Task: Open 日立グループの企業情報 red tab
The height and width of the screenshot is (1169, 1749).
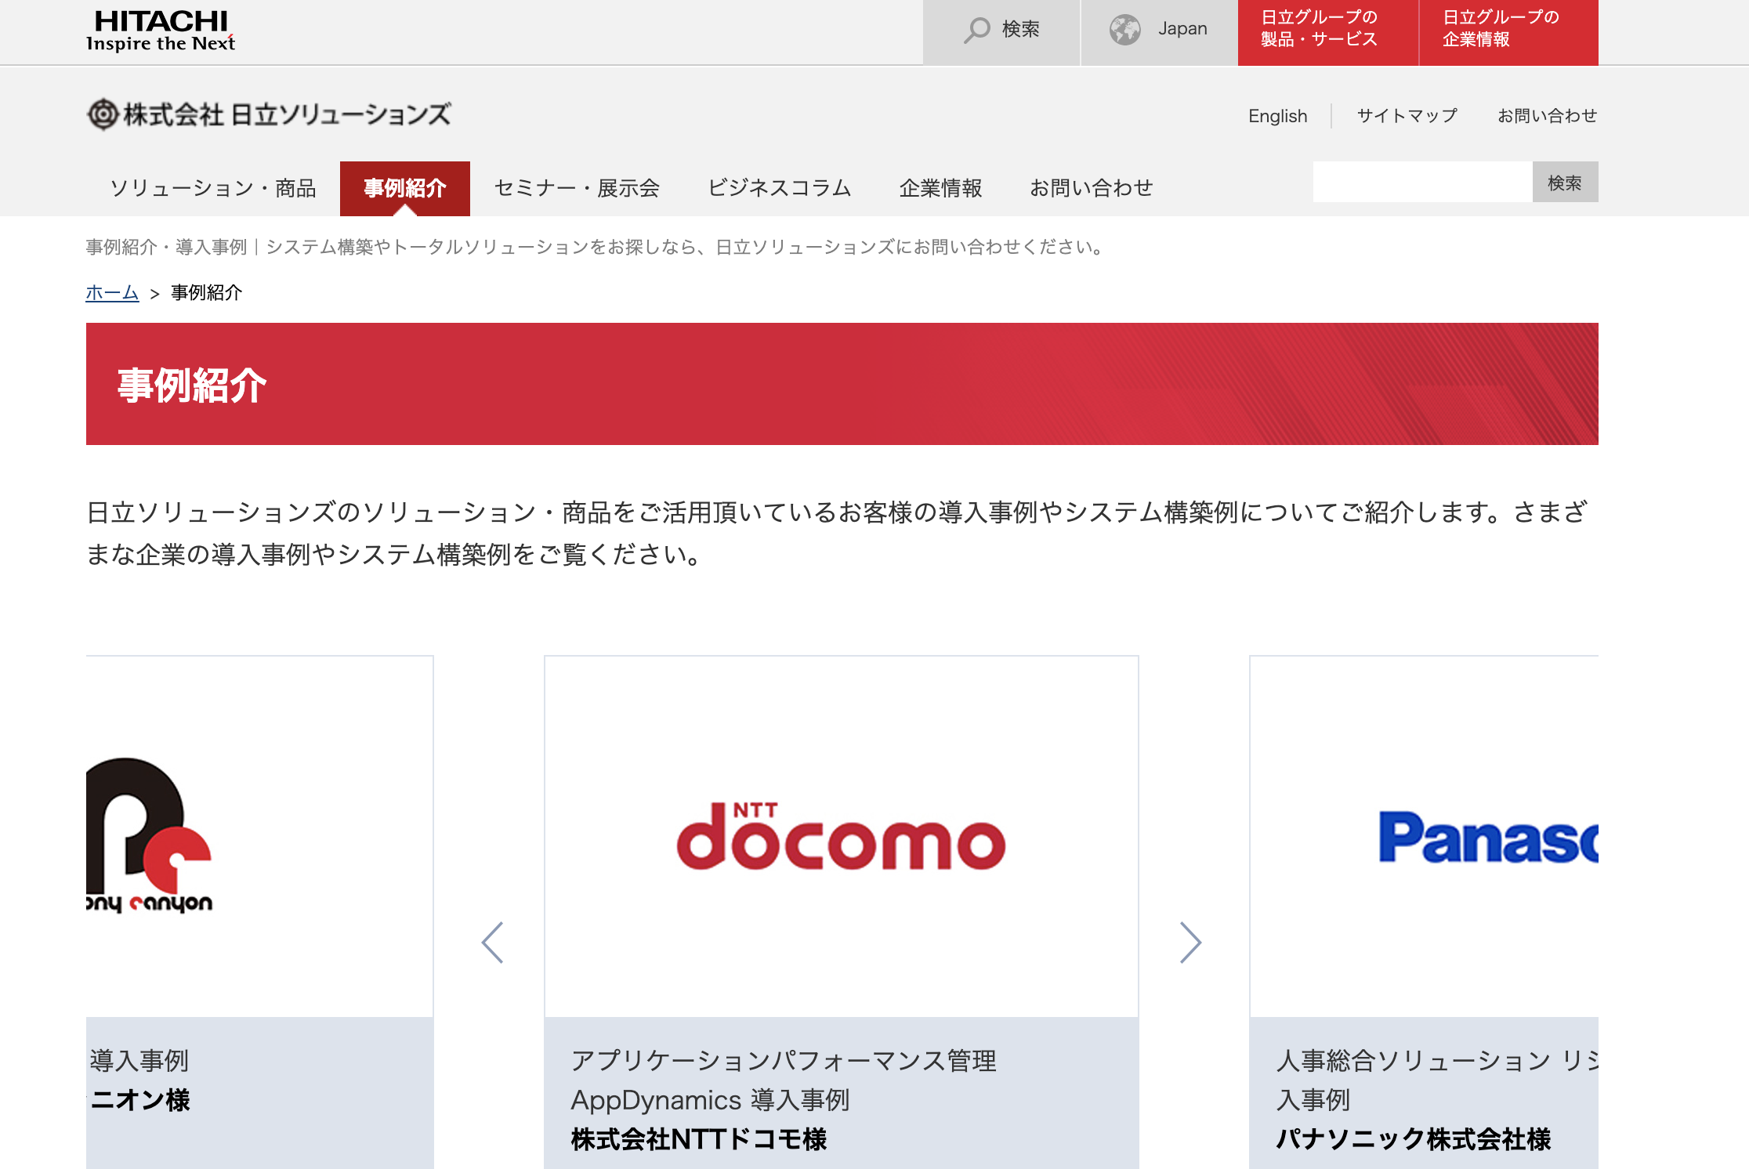Action: (x=1509, y=32)
